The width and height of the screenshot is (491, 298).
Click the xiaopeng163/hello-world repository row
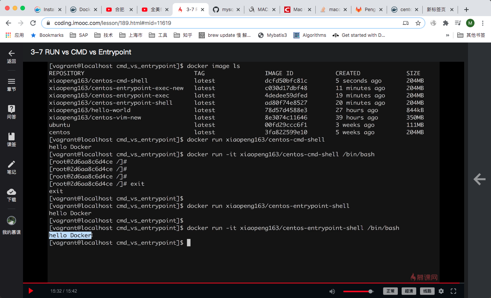(x=236, y=110)
